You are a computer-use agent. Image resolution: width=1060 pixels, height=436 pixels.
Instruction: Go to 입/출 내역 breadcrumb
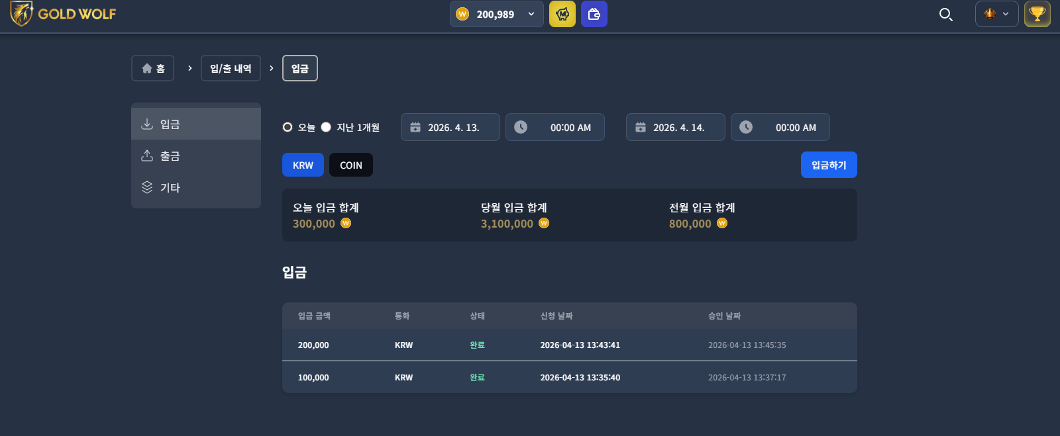(x=231, y=68)
